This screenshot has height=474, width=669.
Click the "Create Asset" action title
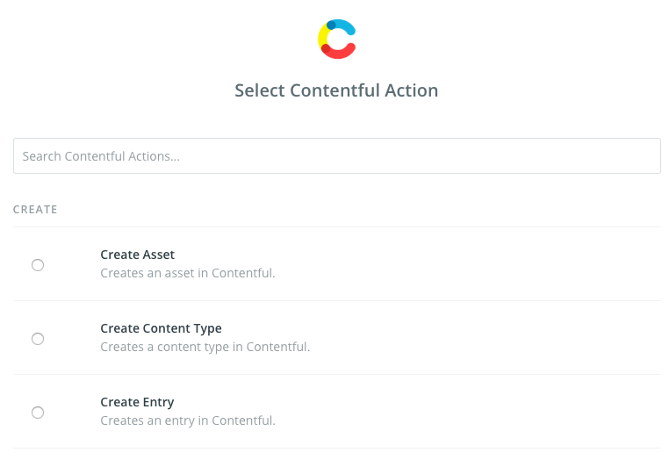click(x=137, y=255)
